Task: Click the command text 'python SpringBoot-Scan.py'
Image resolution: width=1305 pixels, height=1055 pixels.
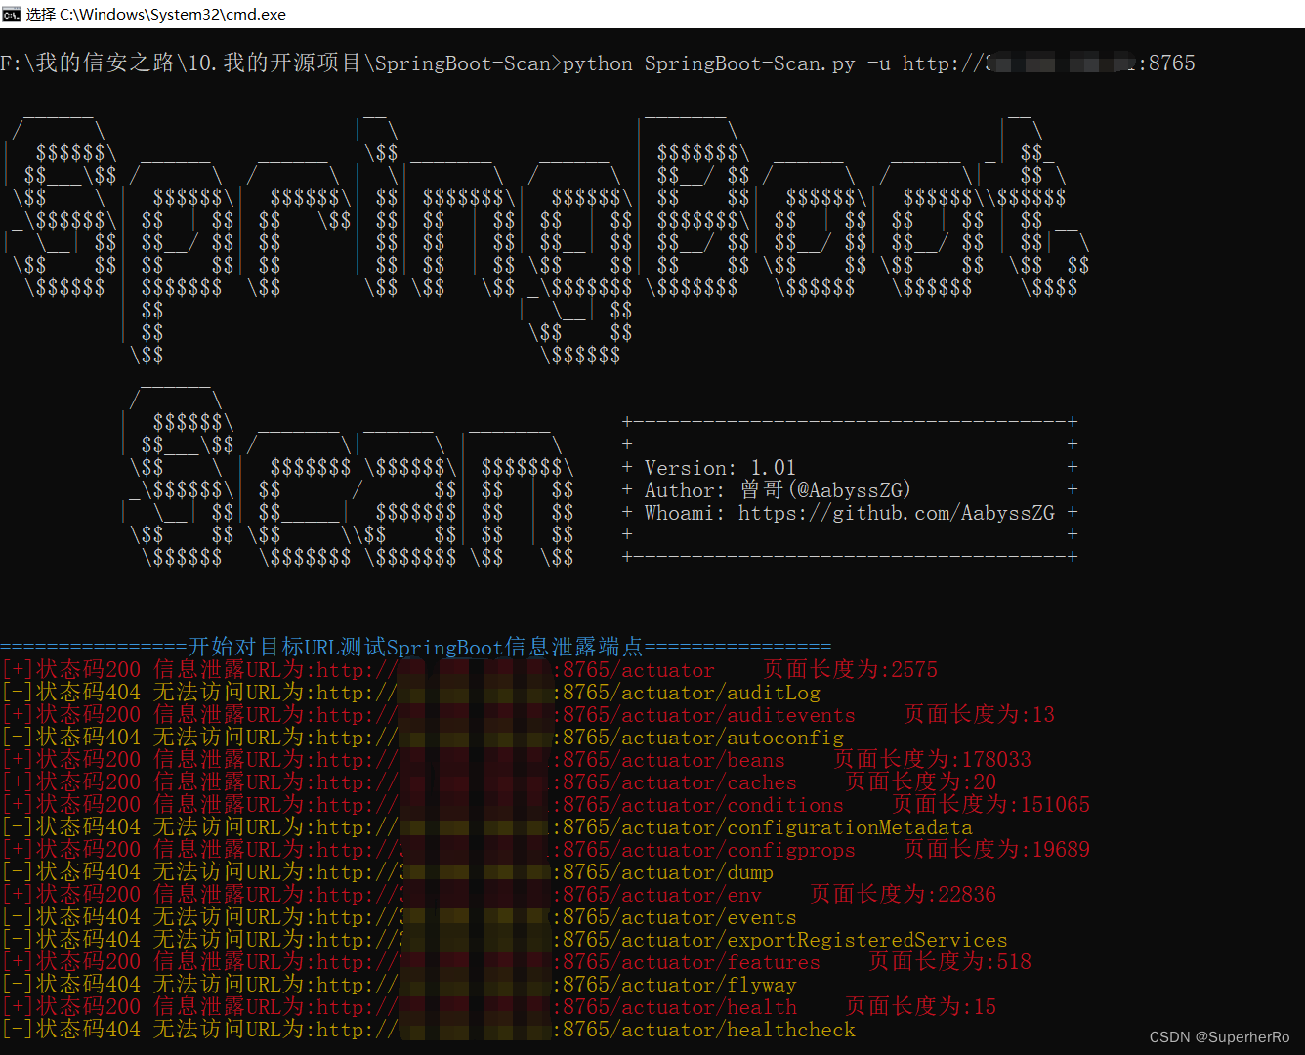Action: (x=709, y=63)
